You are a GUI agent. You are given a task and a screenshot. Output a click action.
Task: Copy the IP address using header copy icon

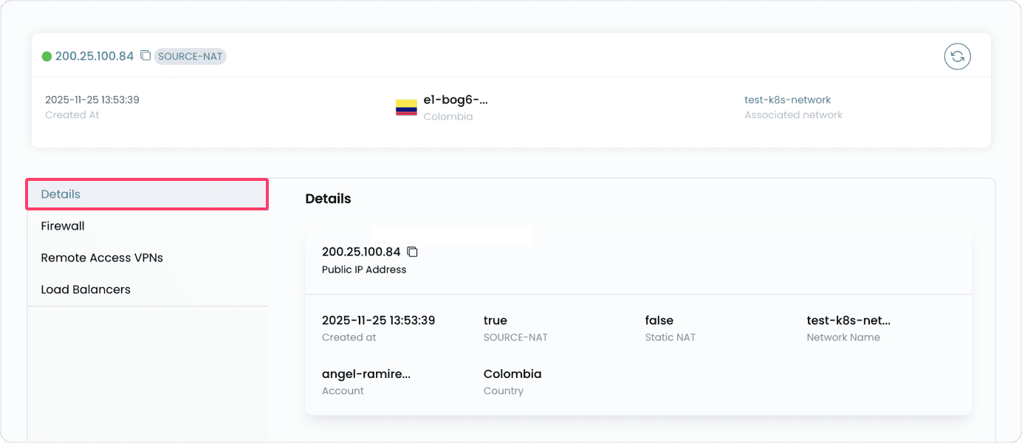coord(145,55)
